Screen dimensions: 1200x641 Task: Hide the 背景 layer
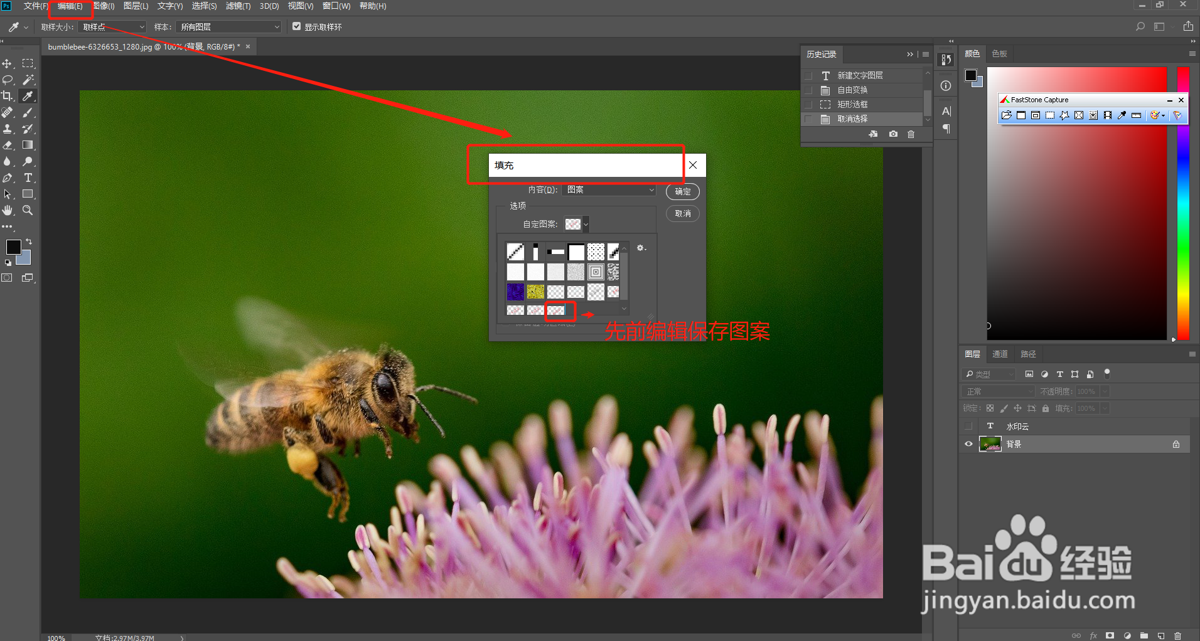coord(968,444)
